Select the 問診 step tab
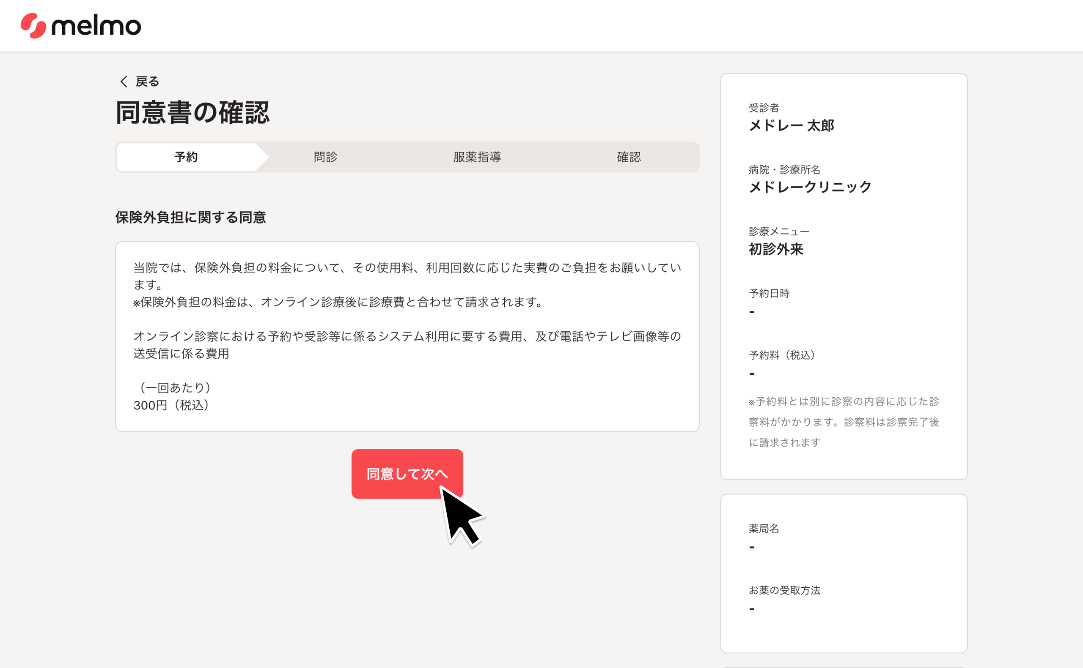 point(325,157)
